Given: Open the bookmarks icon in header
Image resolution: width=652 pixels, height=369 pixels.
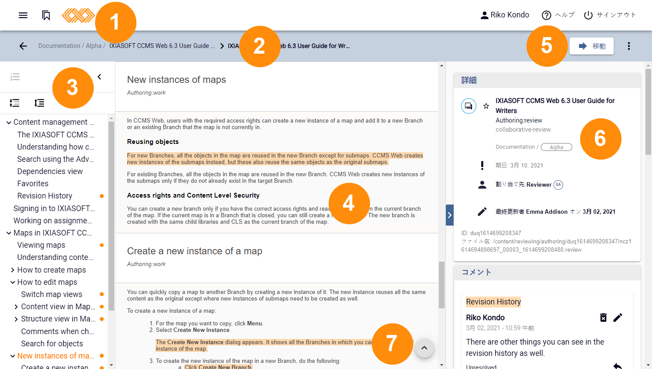Looking at the screenshot, I should [46, 15].
